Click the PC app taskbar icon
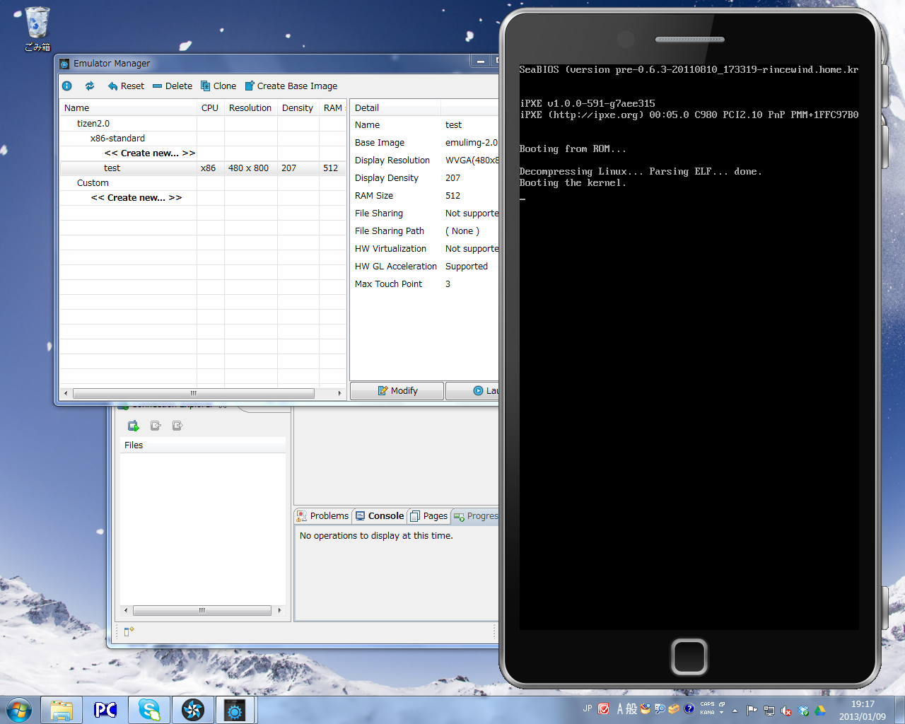This screenshot has width=905, height=724. 105,710
